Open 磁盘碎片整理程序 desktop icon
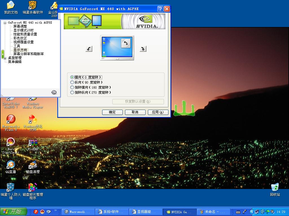The image size is (289, 216). pos(33,191)
